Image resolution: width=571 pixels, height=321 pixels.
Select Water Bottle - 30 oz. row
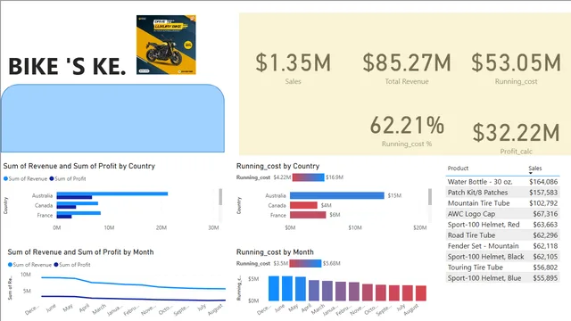502,182
